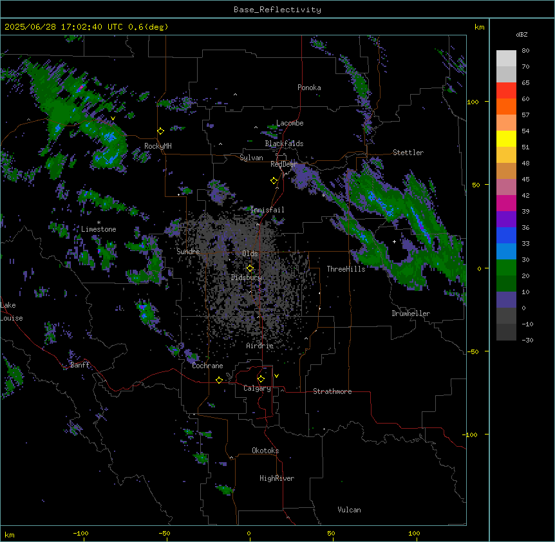Image resolution: width=555 pixels, height=542 pixels.
Task: Click the yellow diamond marker above Calgary label
Action: 261,379
